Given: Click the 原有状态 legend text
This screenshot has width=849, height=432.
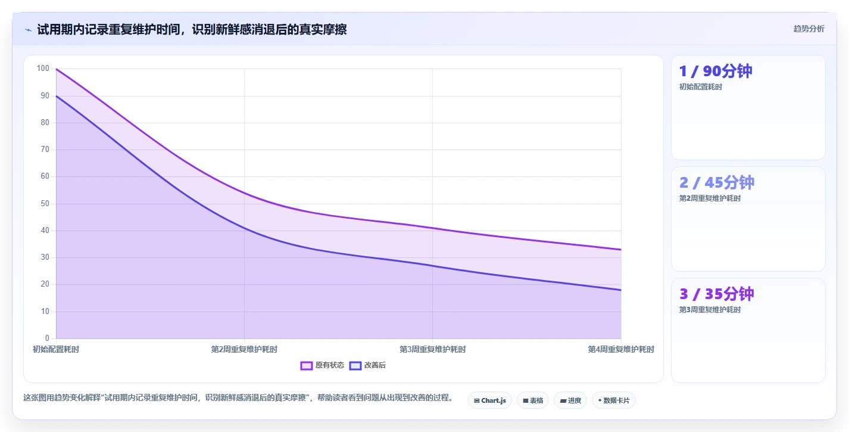Looking at the screenshot, I should click(x=329, y=365).
